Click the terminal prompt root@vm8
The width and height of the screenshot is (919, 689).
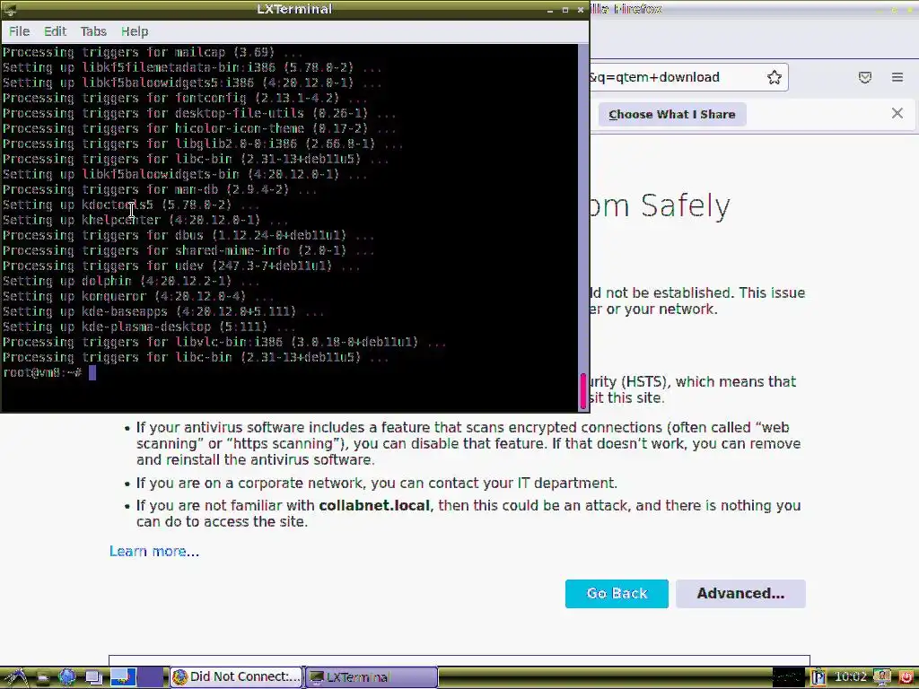(41, 372)
